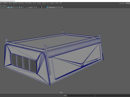Open the Mesh Tools menu
Screen dimensions: 130x97
21,3
